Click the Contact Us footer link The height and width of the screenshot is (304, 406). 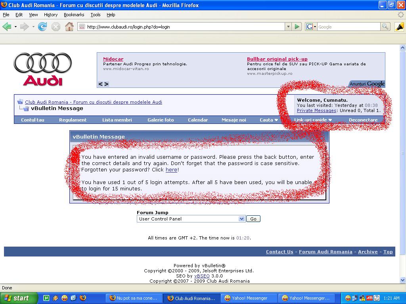(x=280, y=252)
